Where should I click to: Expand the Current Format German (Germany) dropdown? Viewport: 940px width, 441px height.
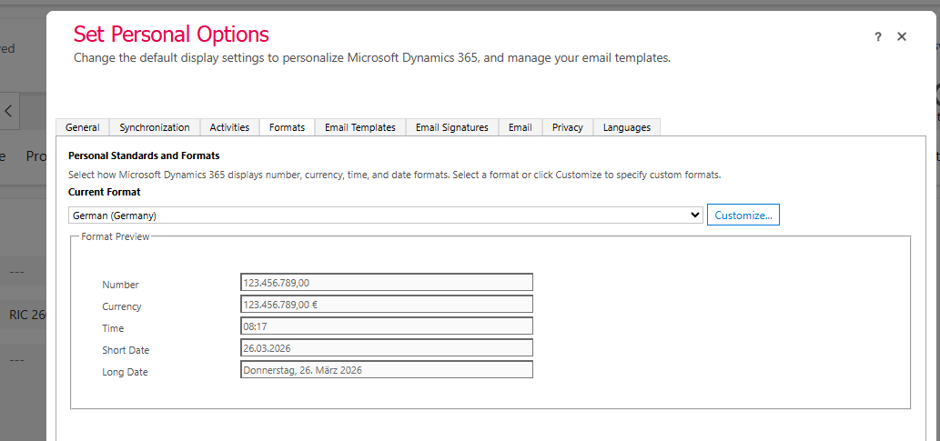[x=386, y=215]
